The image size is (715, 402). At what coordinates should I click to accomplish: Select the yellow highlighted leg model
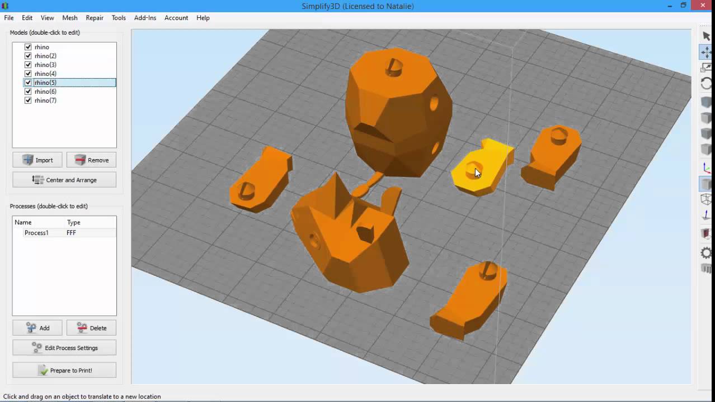pyautogui.click(x=484, y=166)
